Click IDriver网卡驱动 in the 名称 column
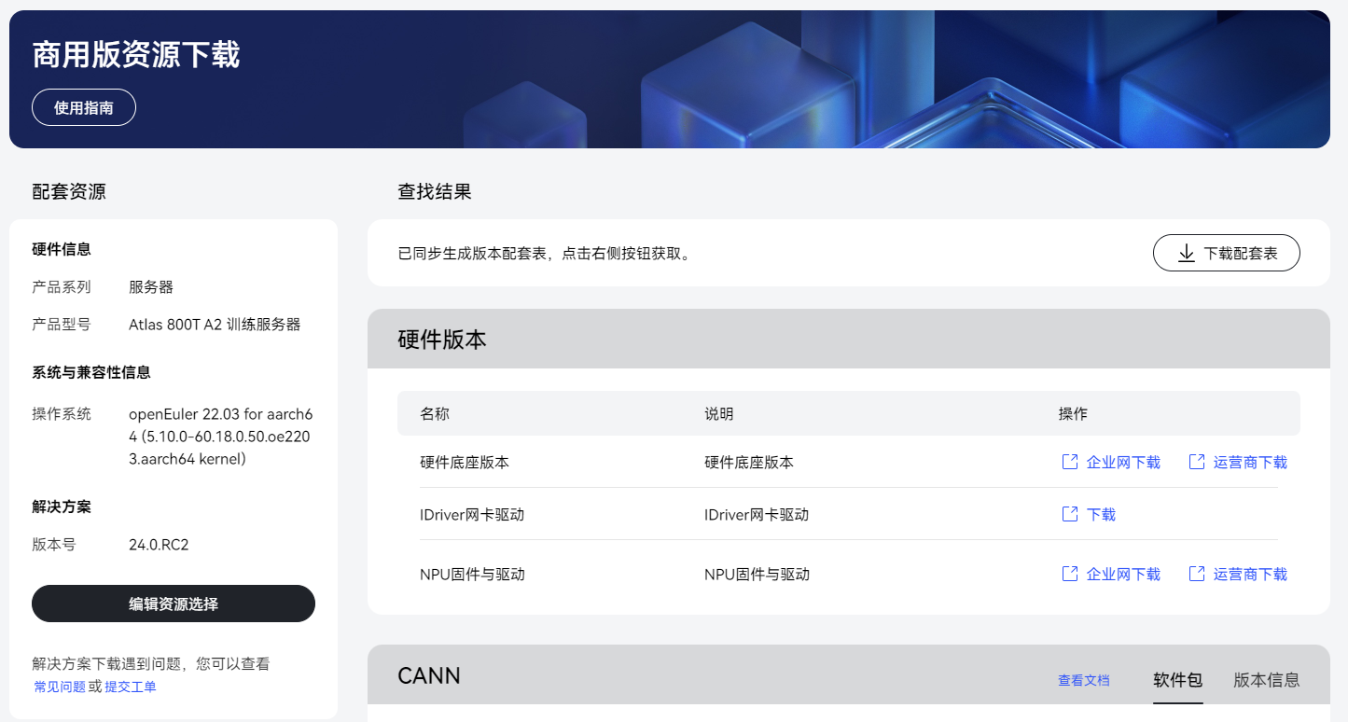 point(472,514)
